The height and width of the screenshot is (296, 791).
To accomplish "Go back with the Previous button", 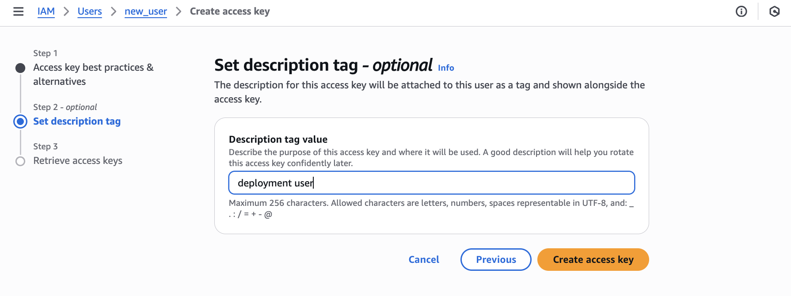I will click(x=496, y=260).
